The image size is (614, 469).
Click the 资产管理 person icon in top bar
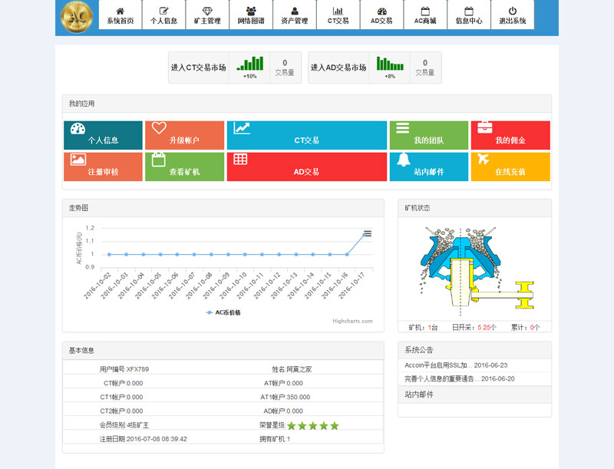[295, 9]
